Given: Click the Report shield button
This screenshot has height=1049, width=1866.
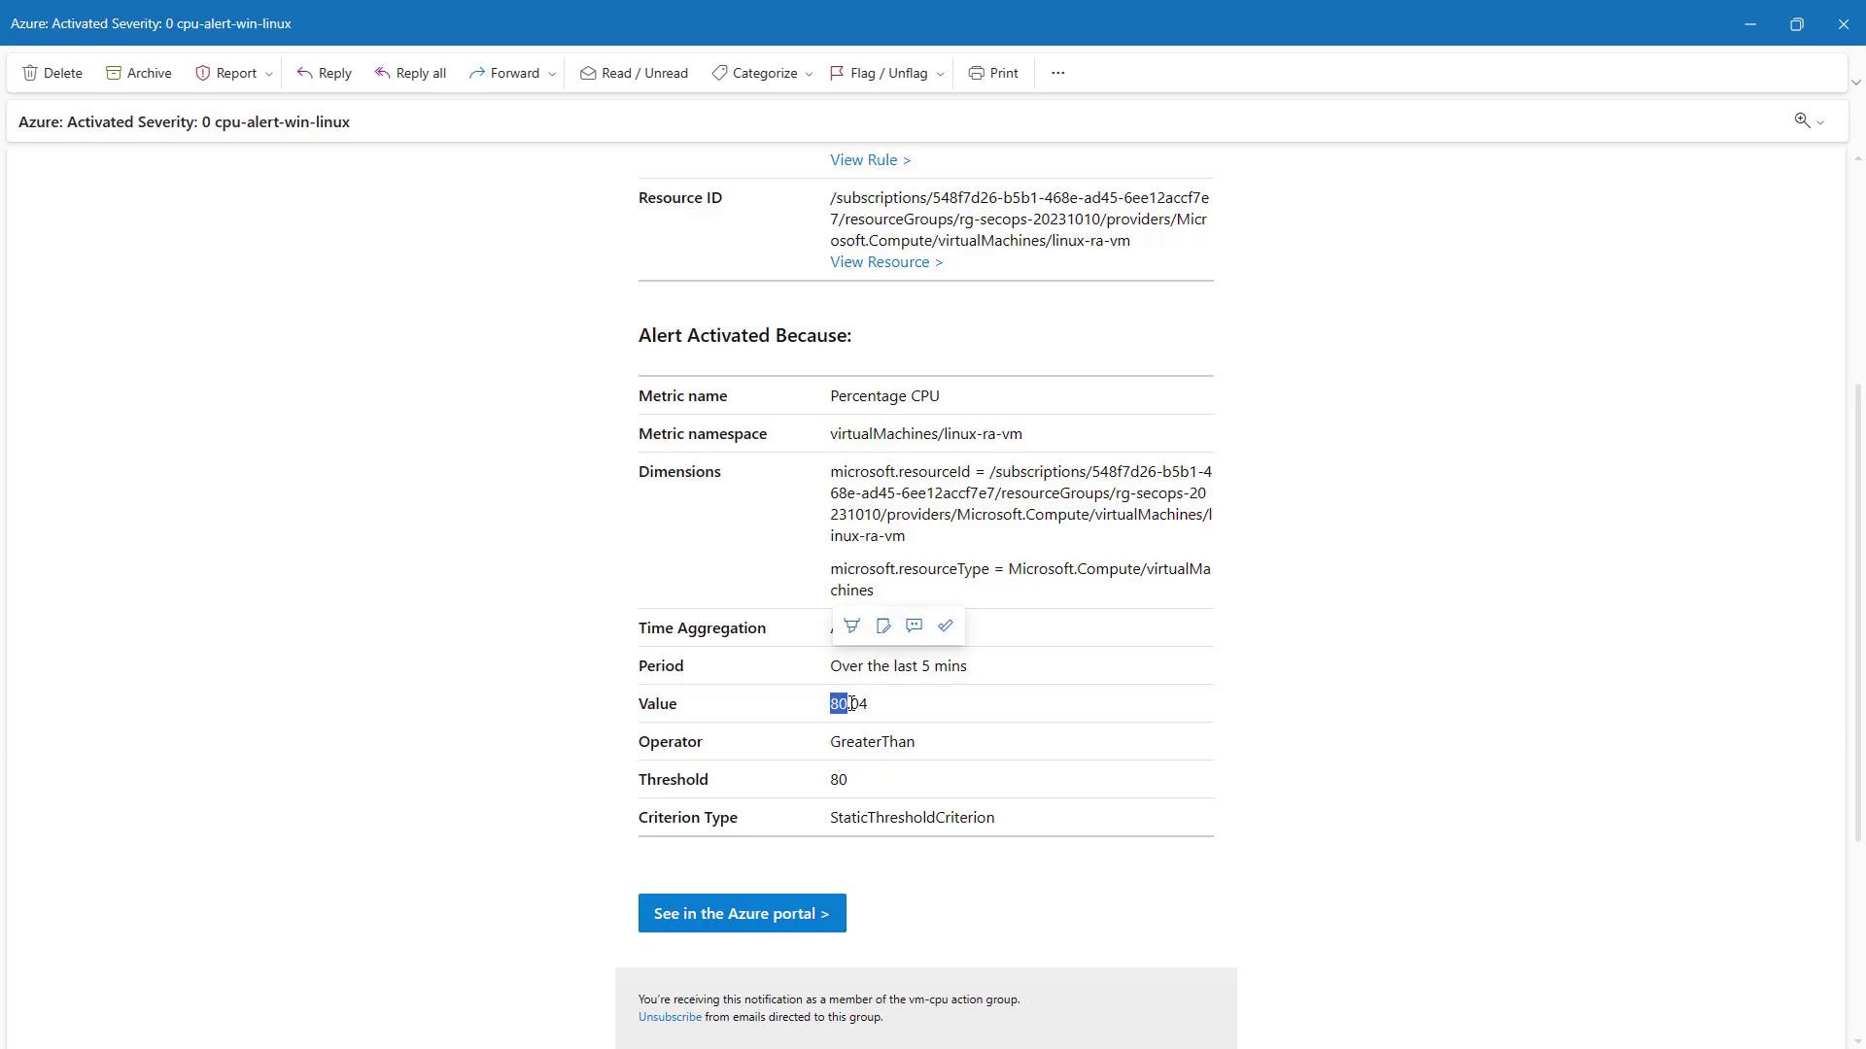Looking at the screenshot, I should (x=225, y=74).
